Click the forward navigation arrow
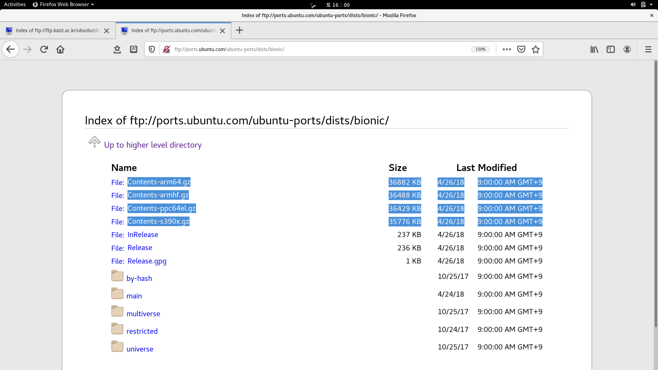Image resolution: width=658 pixels, height=370 pixels. pyautogui.click(x=27, y=49)
